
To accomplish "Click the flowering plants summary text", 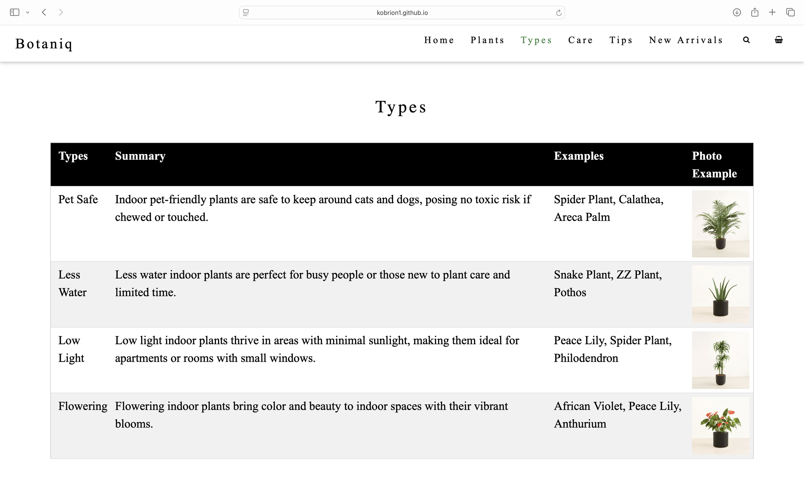I will click(311, 415).
